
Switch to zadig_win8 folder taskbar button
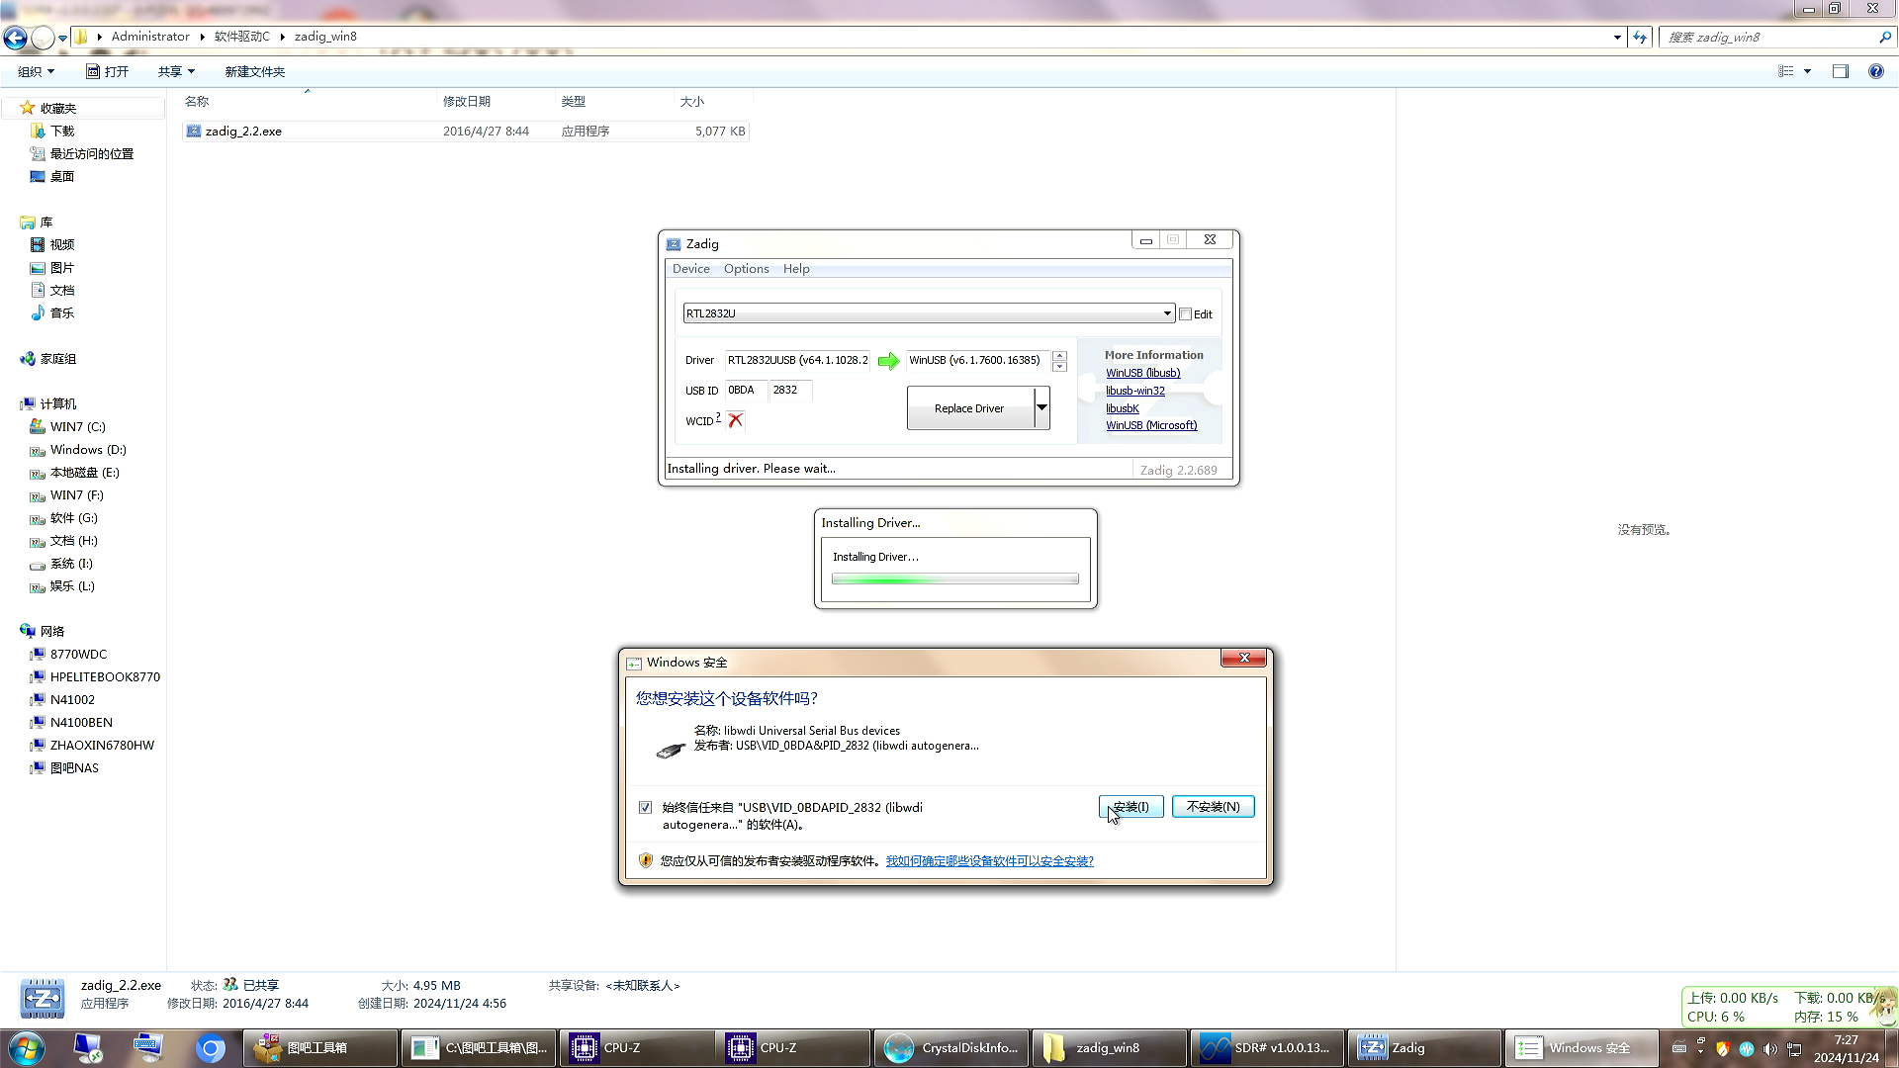click(x=1109, y=1048)
